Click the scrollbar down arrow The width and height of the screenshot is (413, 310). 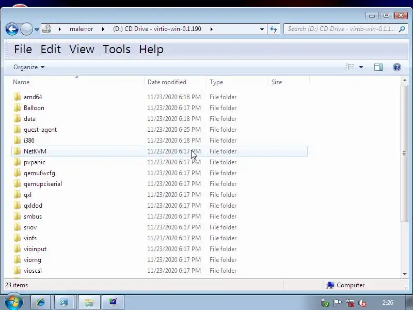click(x=405, y=274)
